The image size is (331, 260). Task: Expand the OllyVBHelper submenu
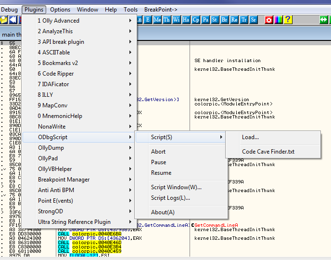(79, 169)
